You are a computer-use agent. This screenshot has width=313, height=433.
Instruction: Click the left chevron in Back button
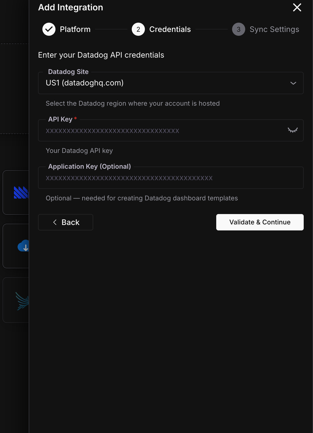click(x=55, y=222)
